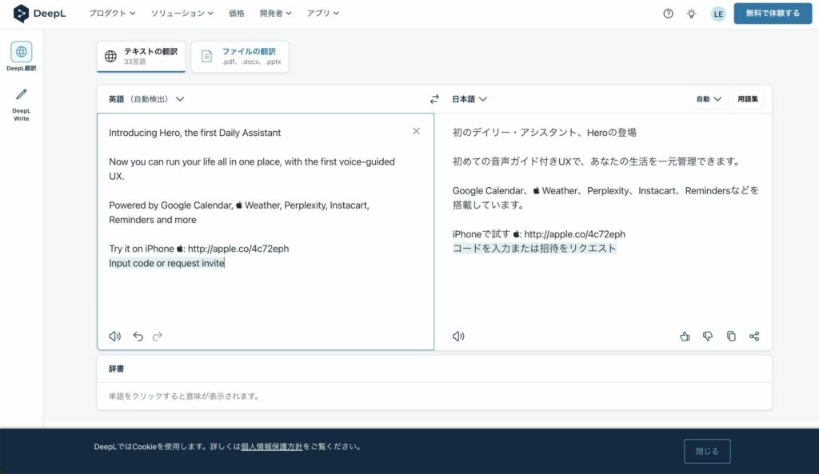Play audio for the English source text
819x474 pixels.
point(114,336)
